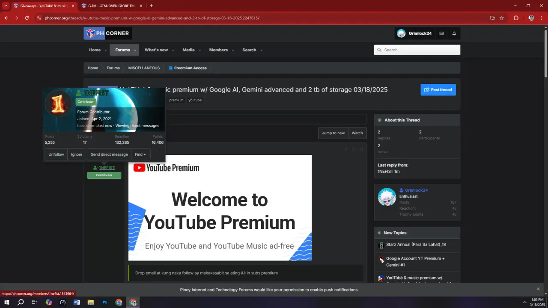This screenshot has width=548, height=308.
Task: Click the PH Corner site logo
Action: (x=107, y=33)
